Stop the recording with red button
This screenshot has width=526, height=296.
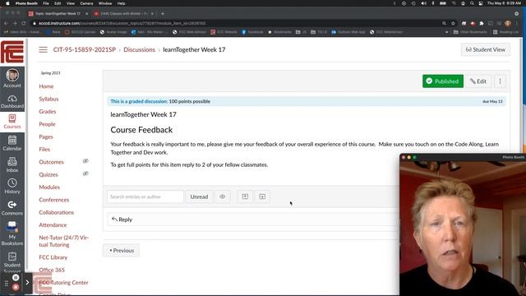point(16,287)
